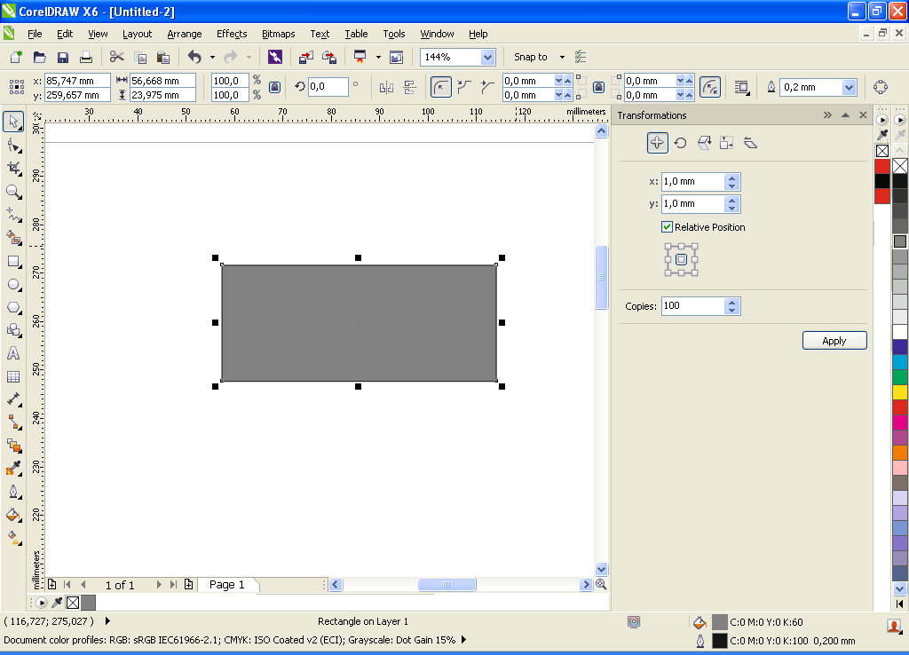
Task: Select the Polygon tool
Action: (13, 308)
